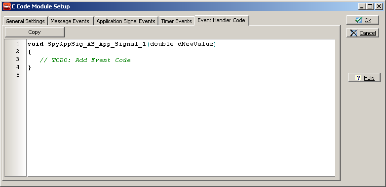
Task: Open the Application Signal Events tab
Action: pyautogui.click(x=126, y=21)
